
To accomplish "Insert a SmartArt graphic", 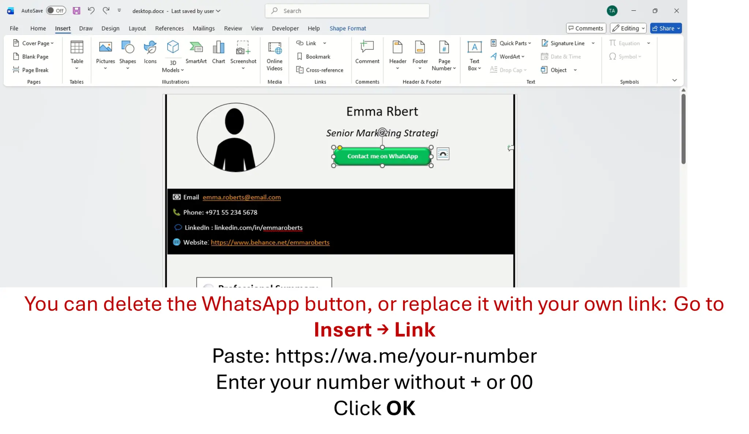I will [x=196, y=51].
